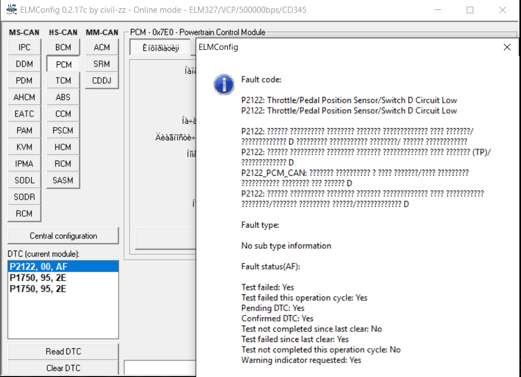Select the PCM module button
The height and width of the screenshot is (377, 521).
[x=63, y=64]
